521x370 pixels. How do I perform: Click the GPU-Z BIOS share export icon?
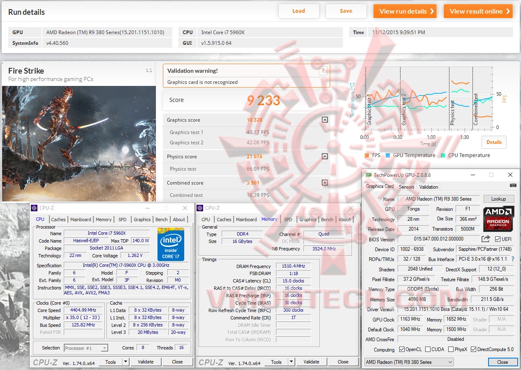(486, 239)
